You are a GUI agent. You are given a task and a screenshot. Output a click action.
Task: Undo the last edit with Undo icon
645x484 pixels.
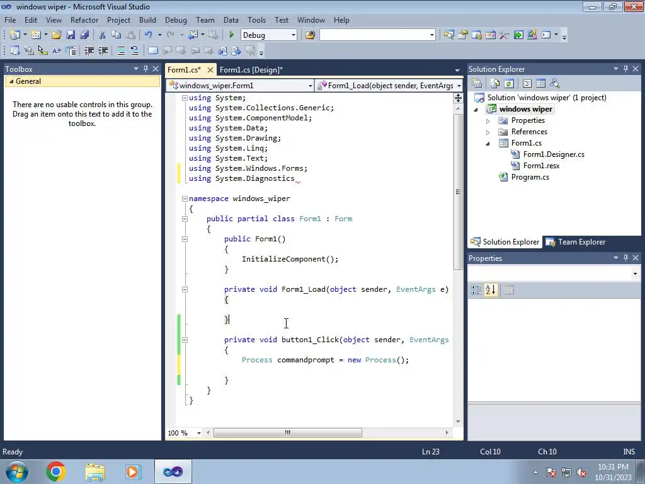click(149, 35)
